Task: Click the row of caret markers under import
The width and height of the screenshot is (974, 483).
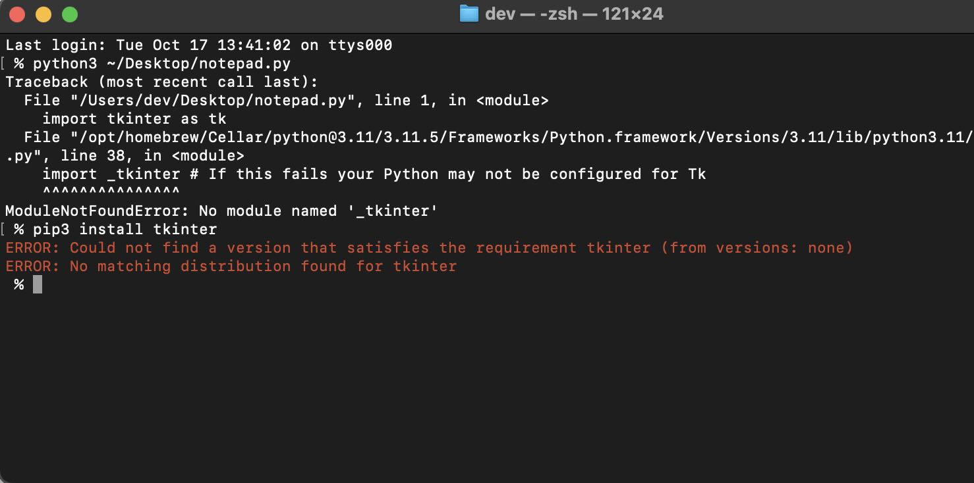Action: (x=111, y=192)
